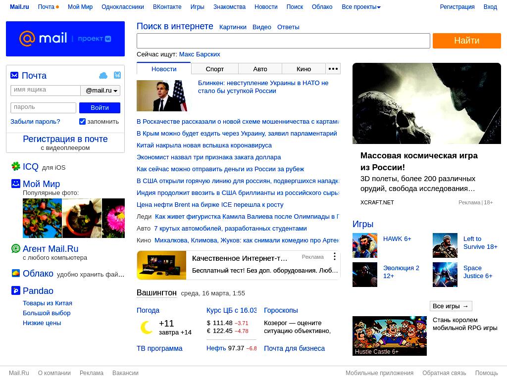Open the cloud icon in Почта panel
507x380 pixels.
(103, 76)
